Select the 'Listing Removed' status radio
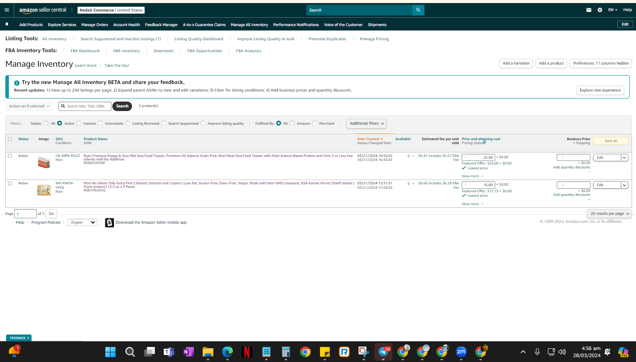This screenshot has height=362, width=636. (128, 123)
